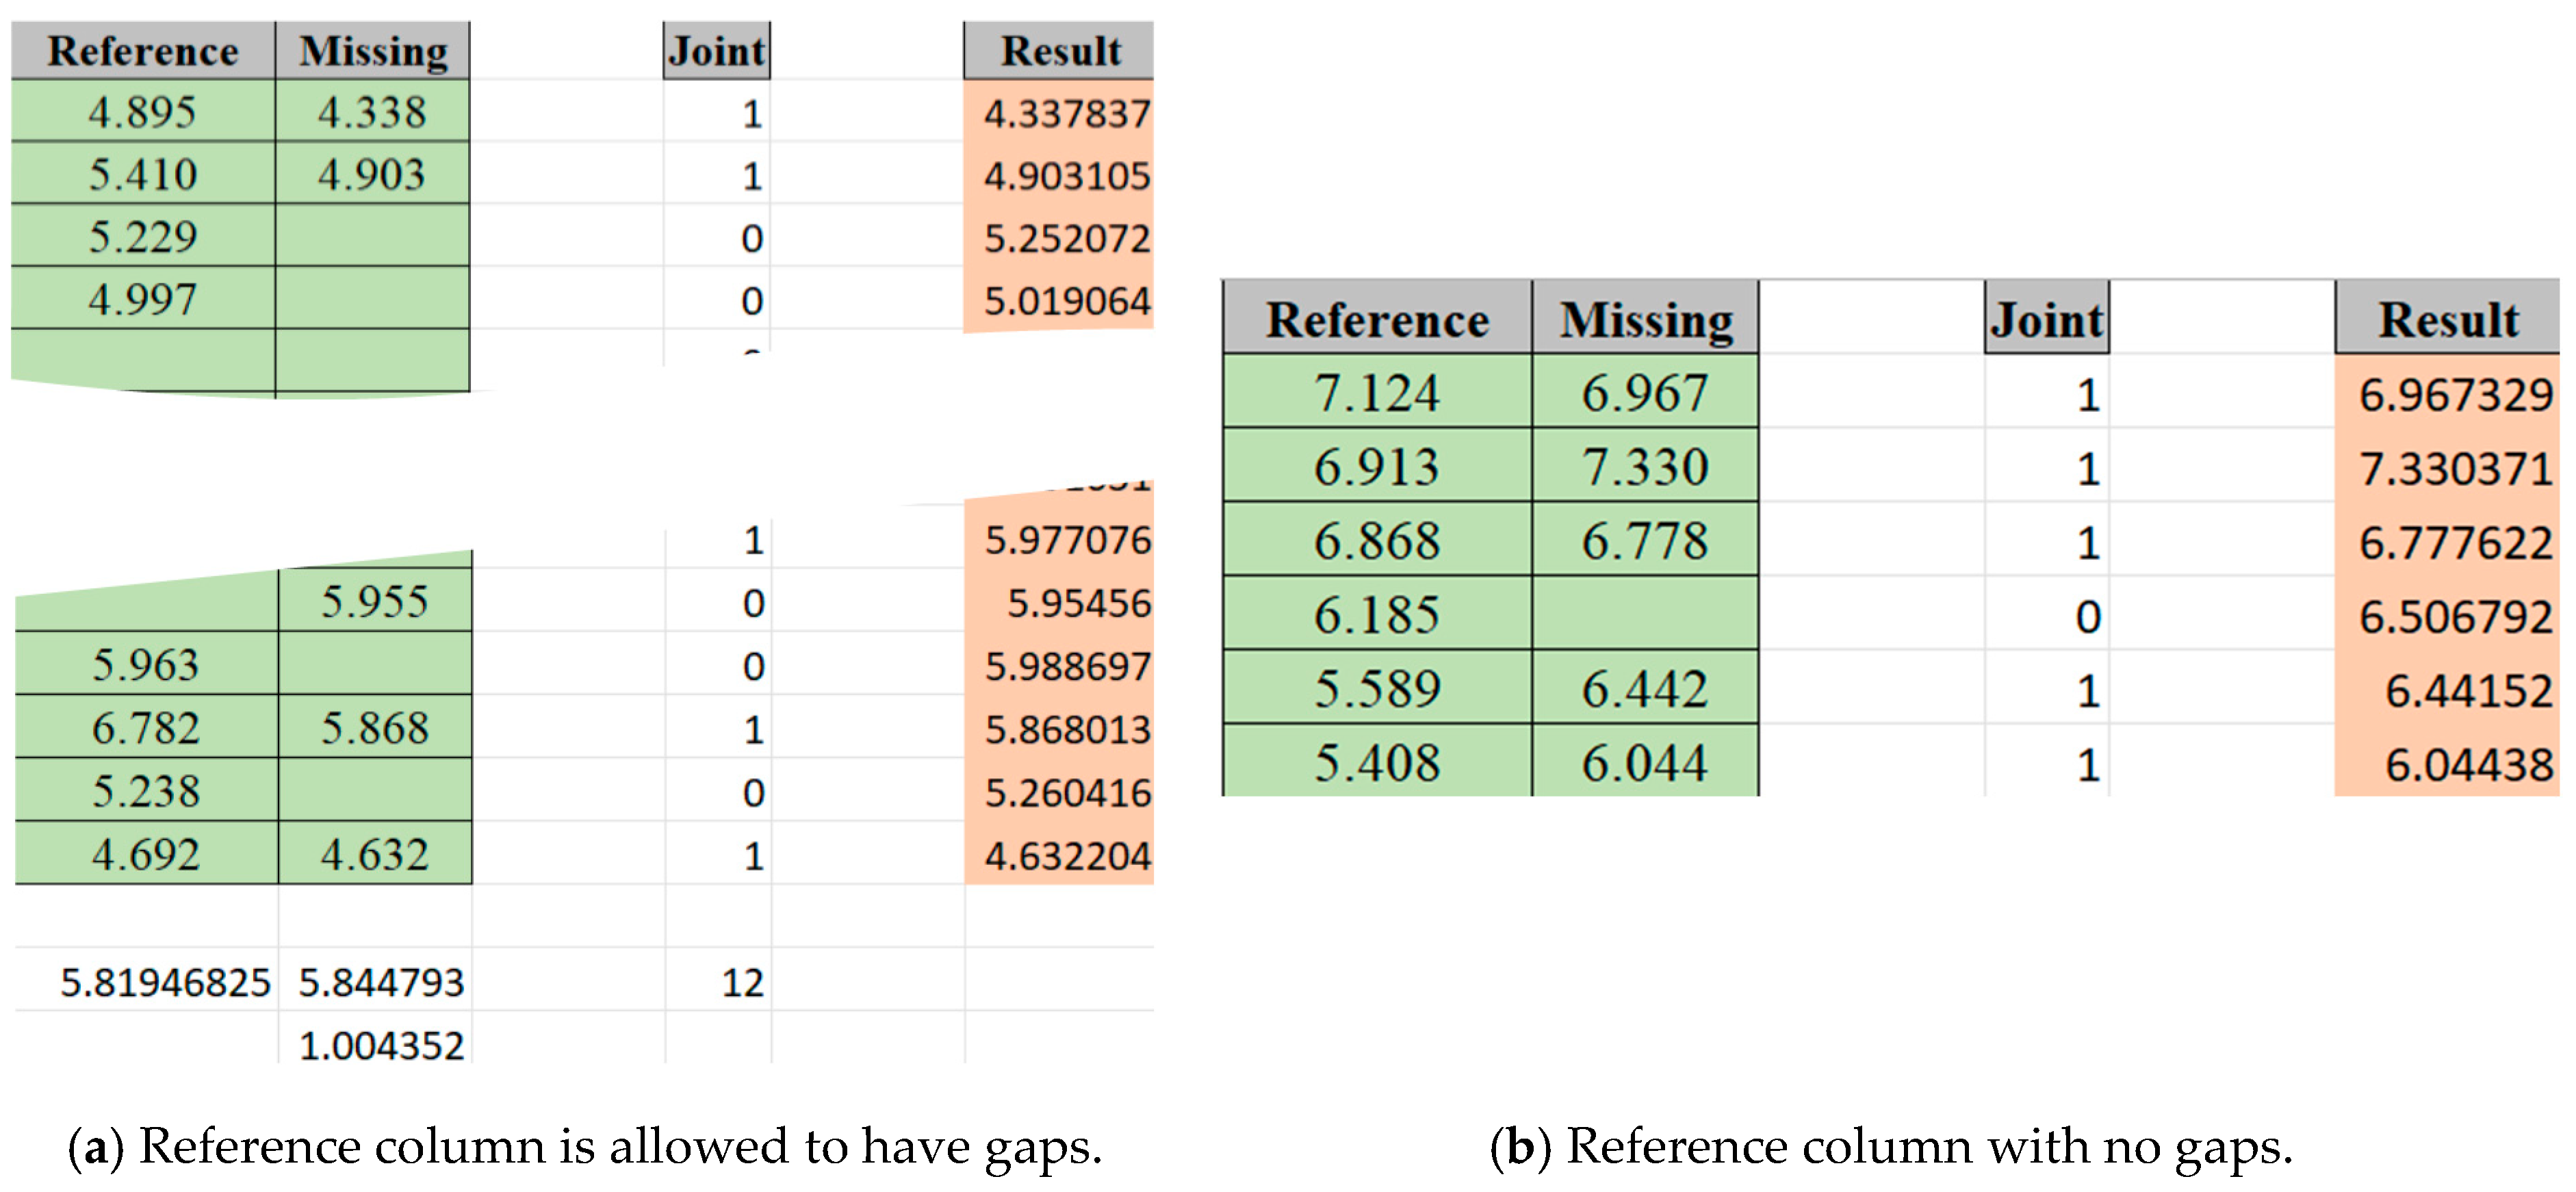Viewport: 2576px width, 1192px height.
Task: Select the Missing cell 4.632
Action: point(375,854)
